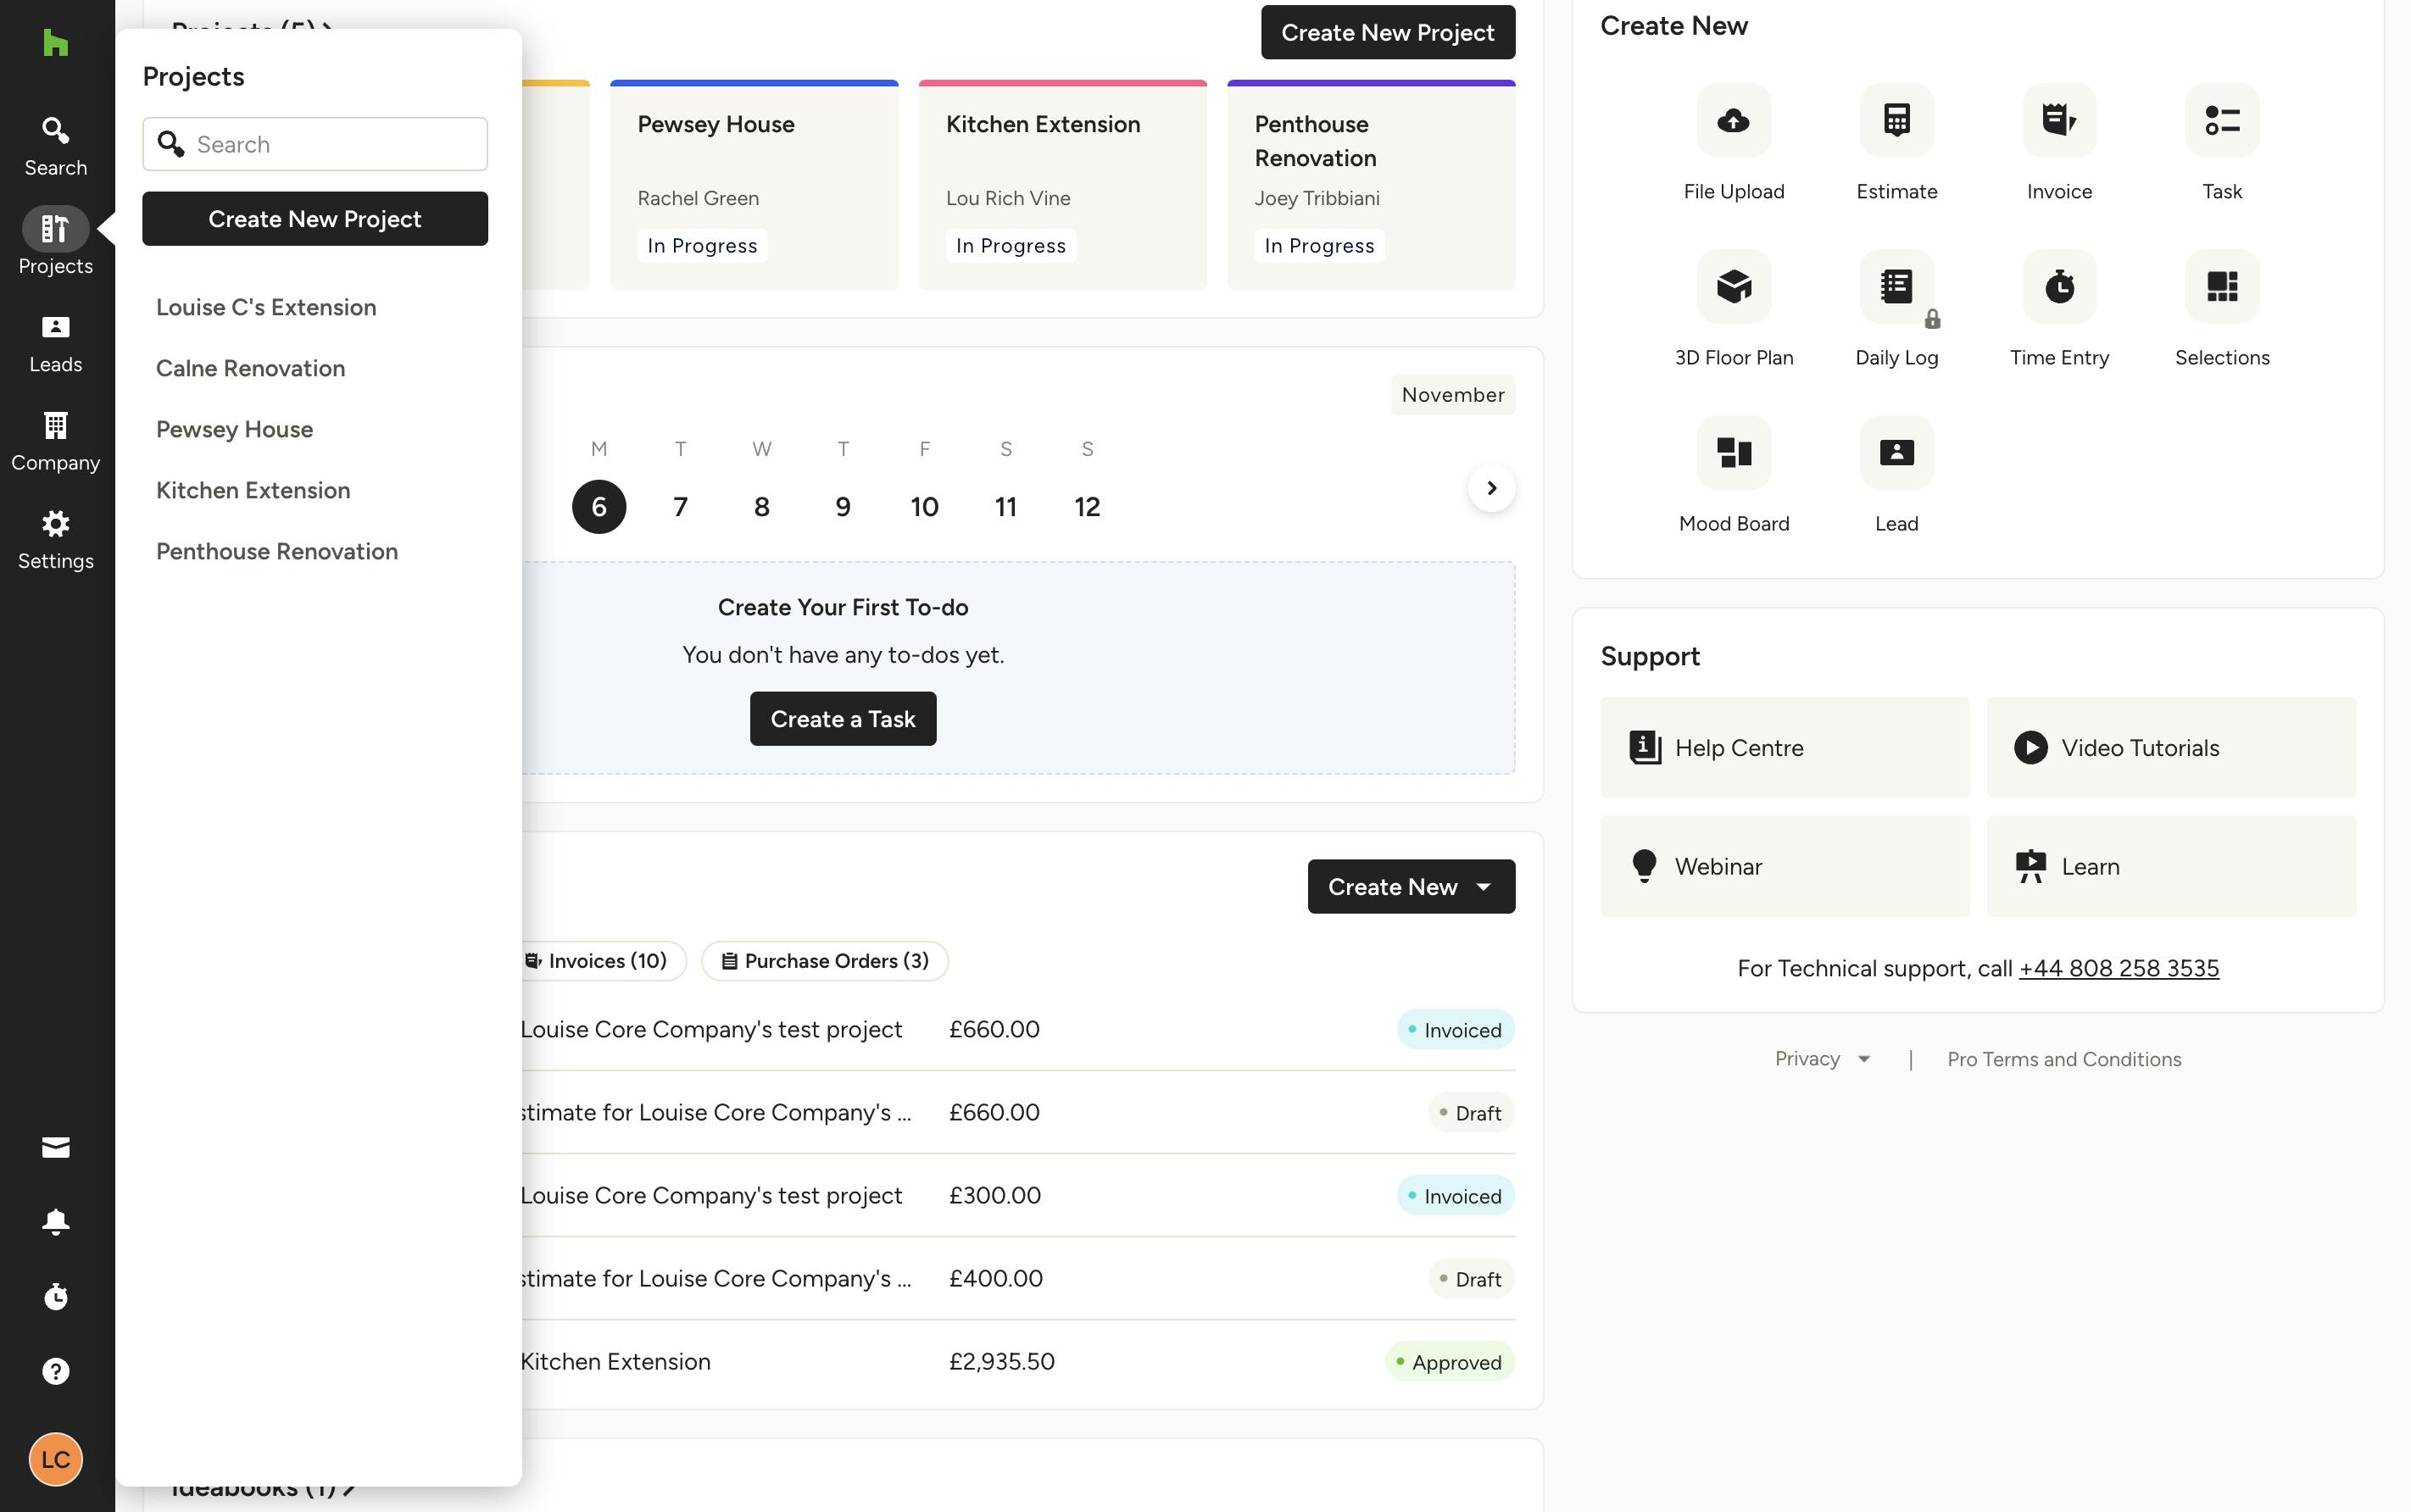Image resolution: width=2411 pixels, height=1512 pixels.
Task: Open Pro Terms and Conditions link
Action: 2064,1059
